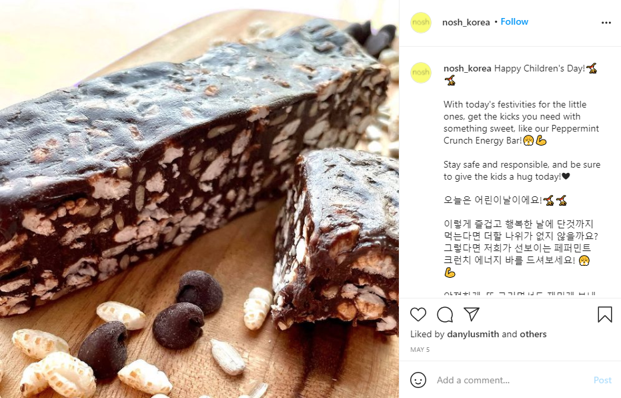Like the post with the heart icon

coord(418,315)
